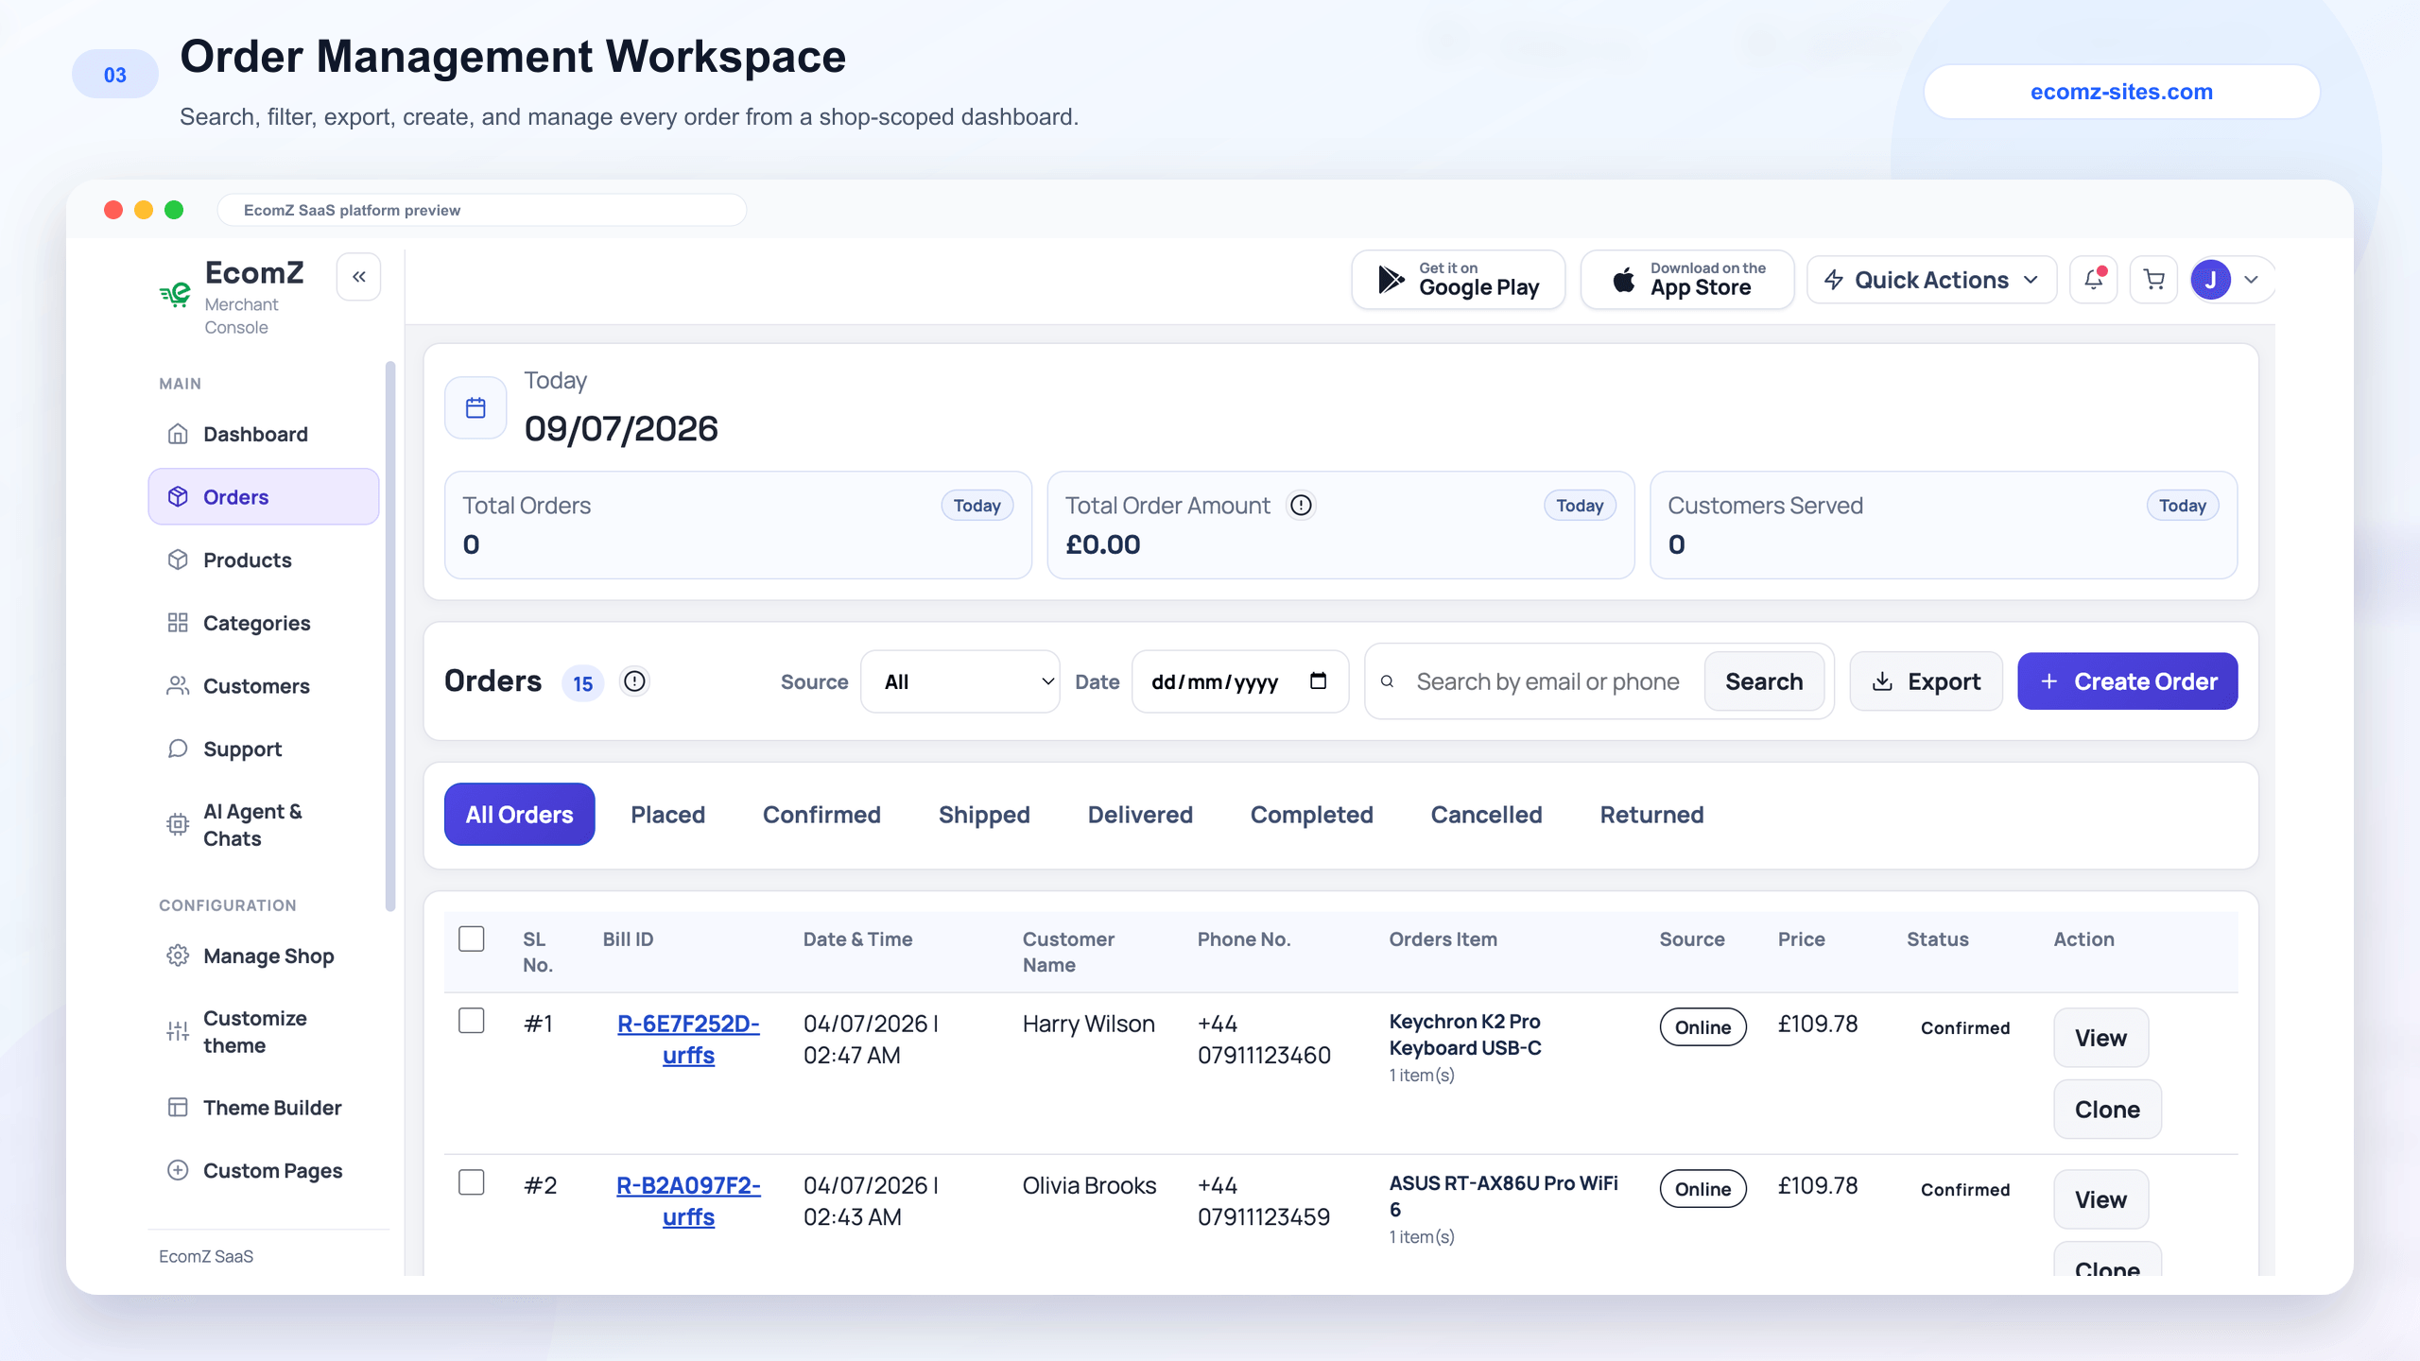Switch to the Cancelled tab
The image size is (2420, 1361).
(x=1486, y=815)
